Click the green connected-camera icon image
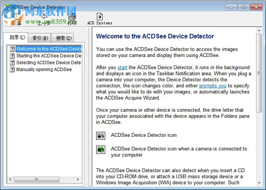 pyautogui.click(x=101, y=150)
